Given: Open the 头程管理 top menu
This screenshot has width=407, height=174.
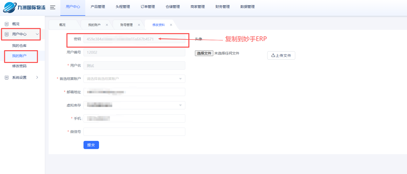Looking at the screenshot, I should pyautogui.click(x=123, y=7).
